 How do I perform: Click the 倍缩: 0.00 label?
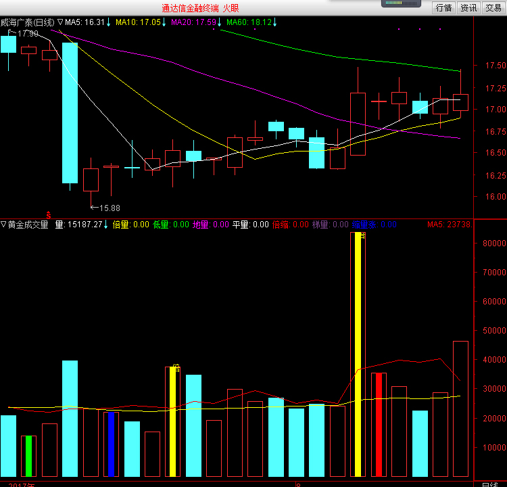pyautogui.click(x=291, y=225)
